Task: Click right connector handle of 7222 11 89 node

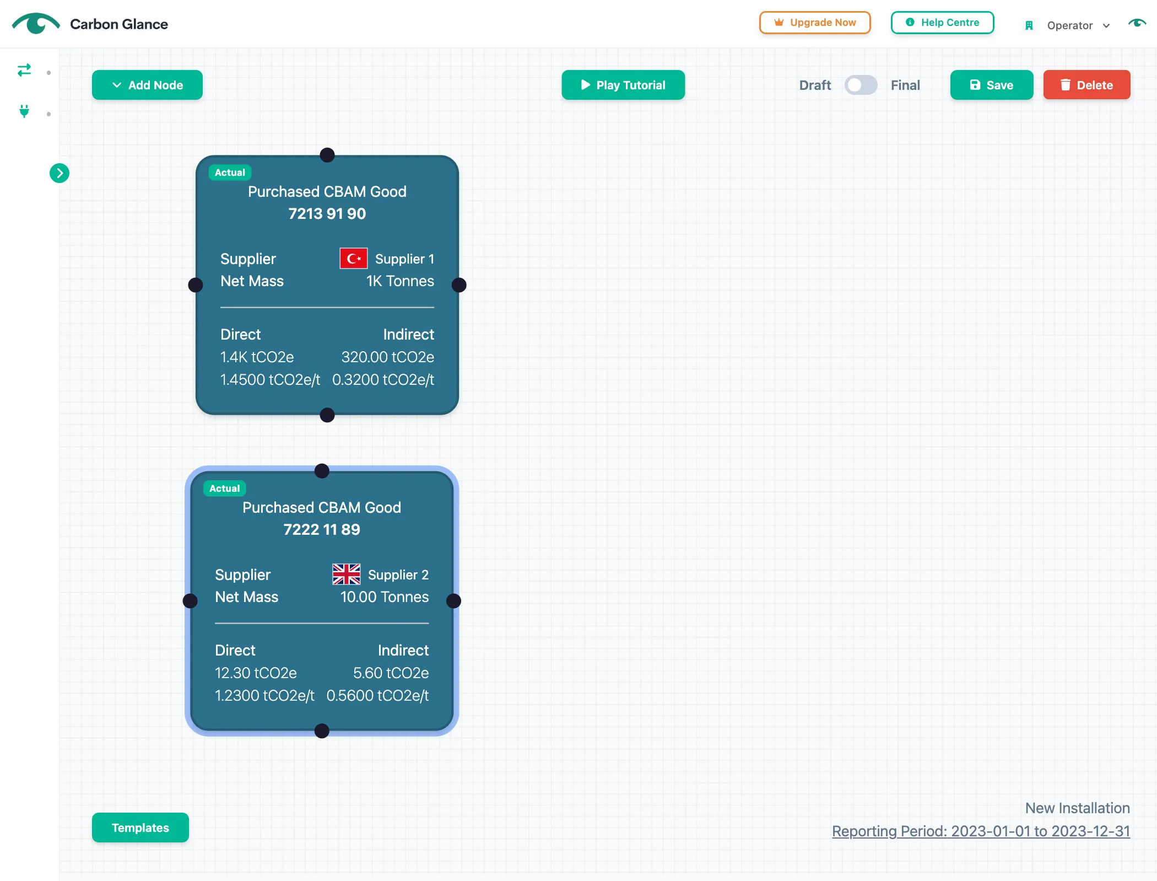Action: [453, 601]
